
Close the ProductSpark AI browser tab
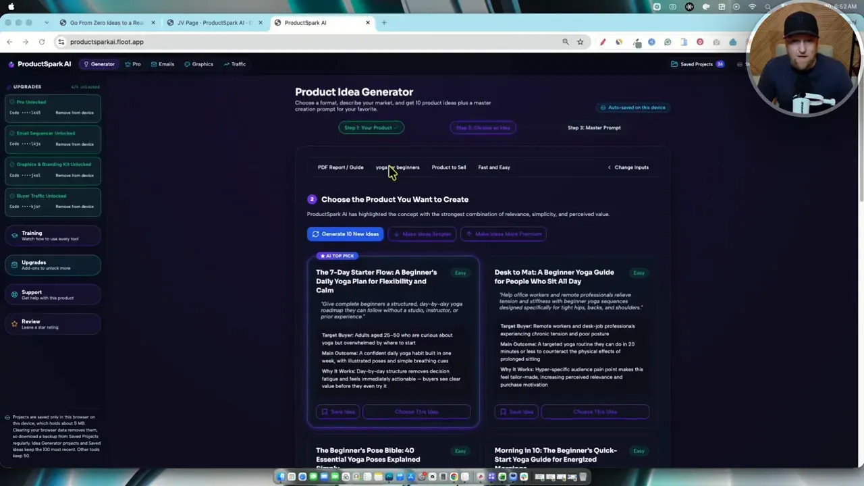tap(368, 23)
